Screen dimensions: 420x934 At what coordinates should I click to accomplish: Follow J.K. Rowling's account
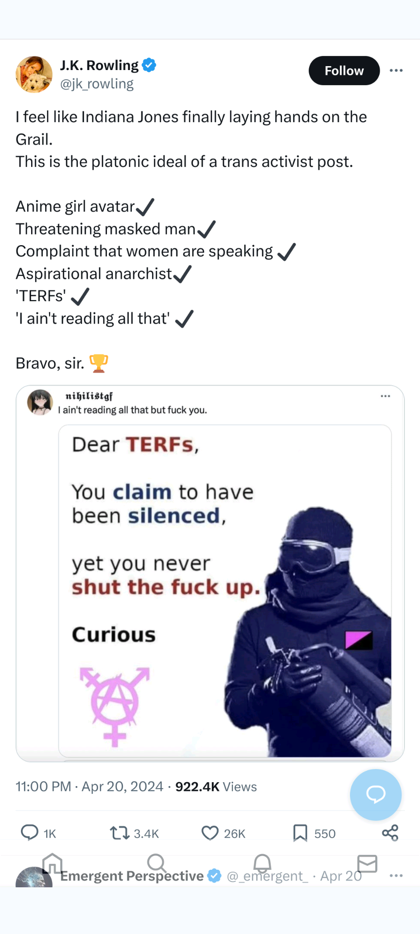[x=344, y=71]
